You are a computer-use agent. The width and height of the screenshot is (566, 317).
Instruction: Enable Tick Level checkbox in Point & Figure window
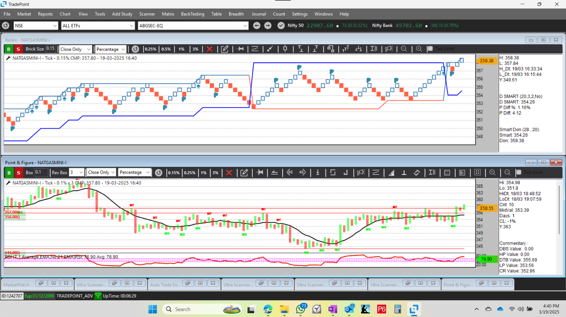(519, 172)
